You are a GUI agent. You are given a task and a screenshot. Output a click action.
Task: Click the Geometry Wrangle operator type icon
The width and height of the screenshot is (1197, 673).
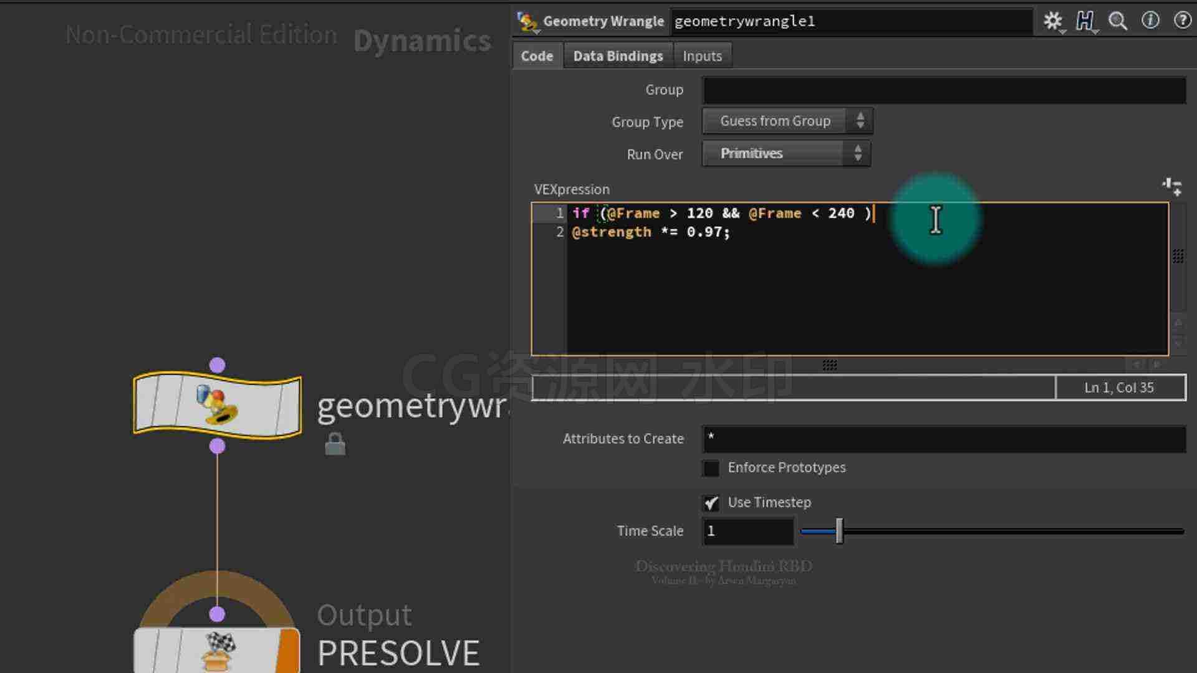[x=527, y=22]
